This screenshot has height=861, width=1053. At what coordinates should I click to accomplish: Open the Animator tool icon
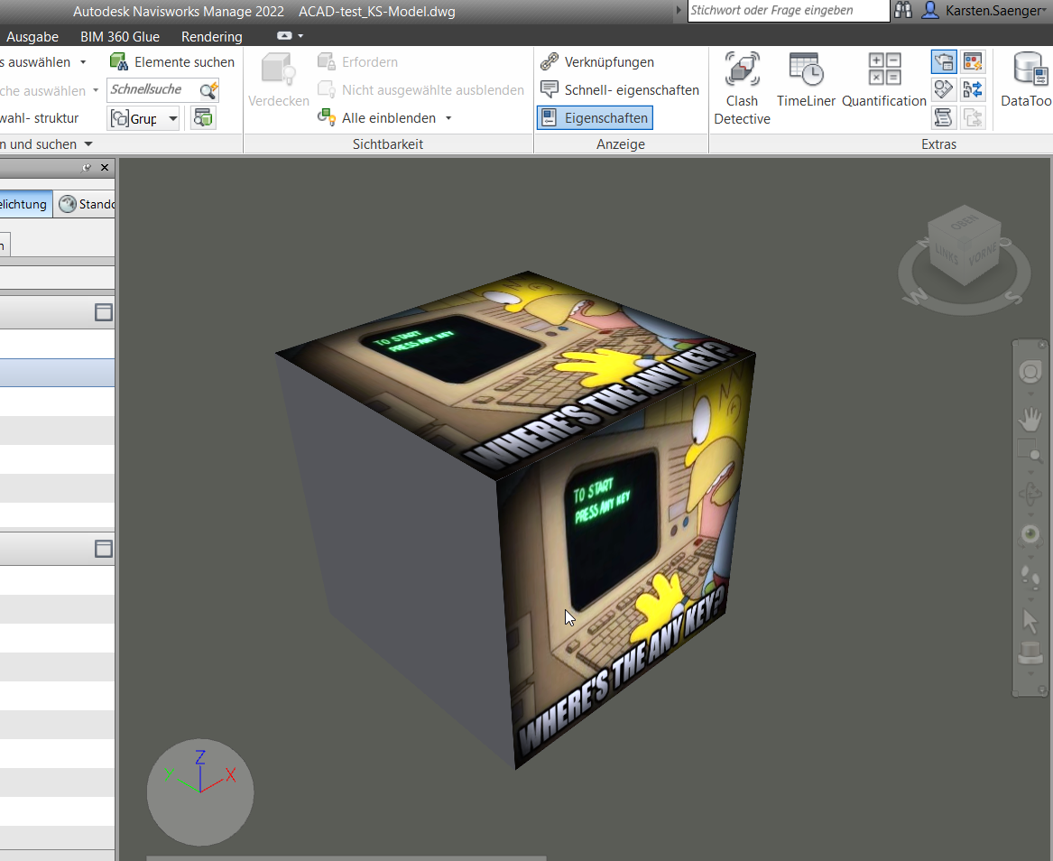click(x=944, y=89)
